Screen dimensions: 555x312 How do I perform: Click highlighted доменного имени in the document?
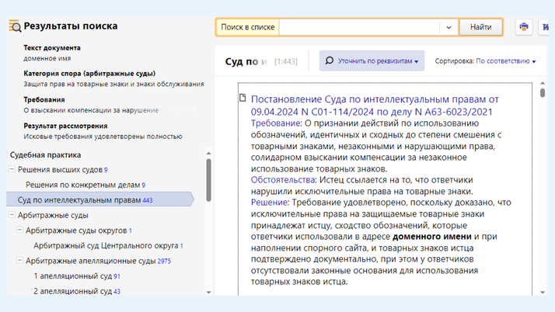432,237
